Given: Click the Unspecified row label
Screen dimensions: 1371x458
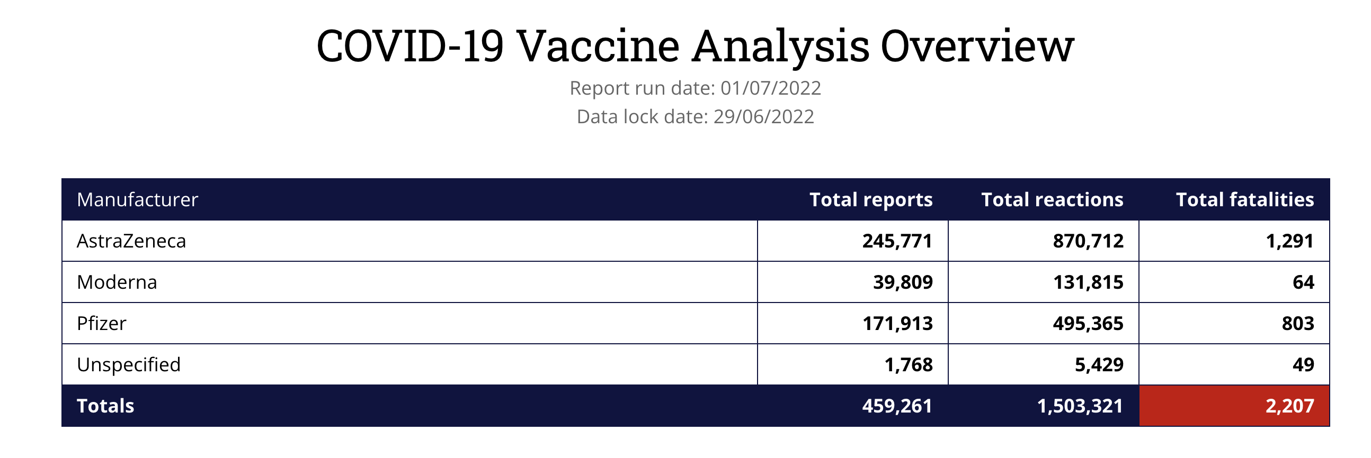Looking at the screenshot, I should point(129,365).
